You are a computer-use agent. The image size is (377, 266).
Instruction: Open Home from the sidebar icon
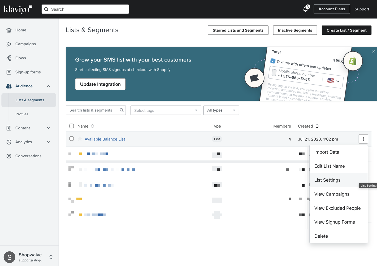click(x=9, y=30)
